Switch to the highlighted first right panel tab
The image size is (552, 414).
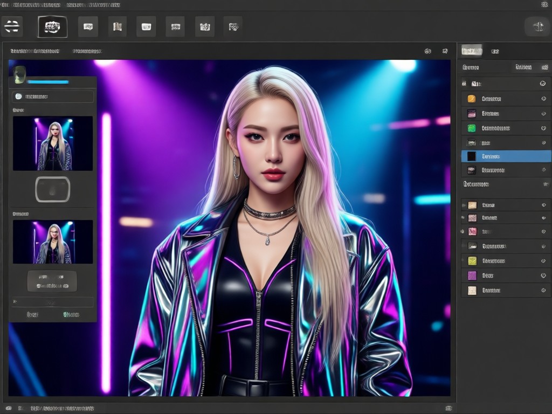coord(472,51)
